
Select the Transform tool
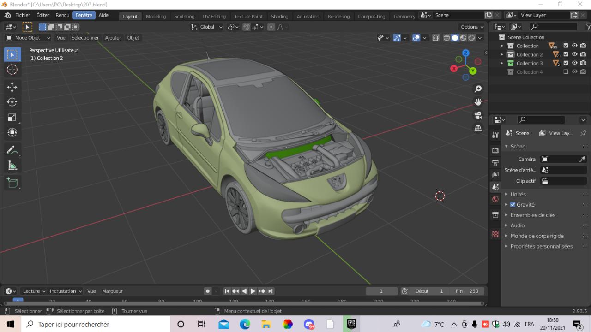pos(12,132)
